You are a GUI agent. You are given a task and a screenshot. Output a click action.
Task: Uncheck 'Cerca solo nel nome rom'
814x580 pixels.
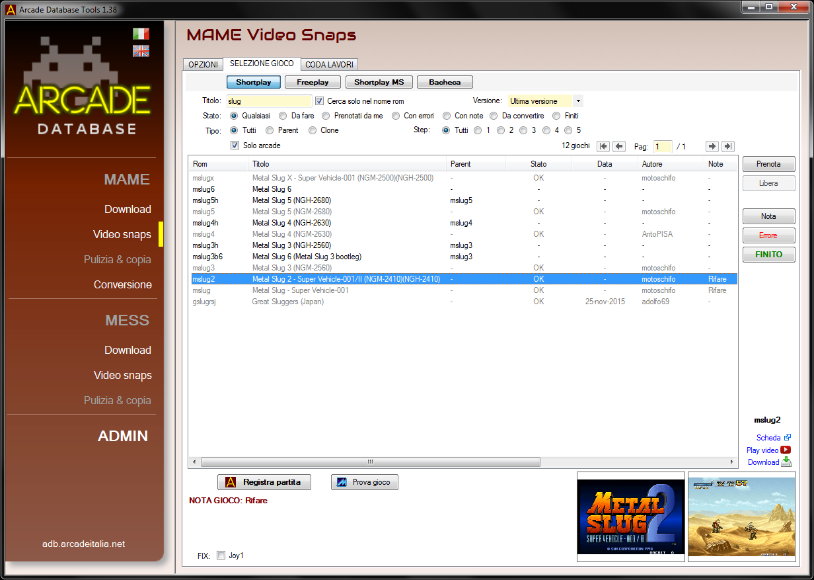[x=320, y=101]
